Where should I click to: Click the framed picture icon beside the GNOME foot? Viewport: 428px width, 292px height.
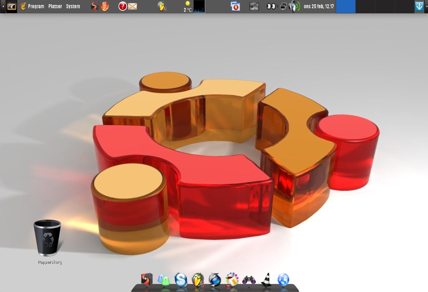11,6
